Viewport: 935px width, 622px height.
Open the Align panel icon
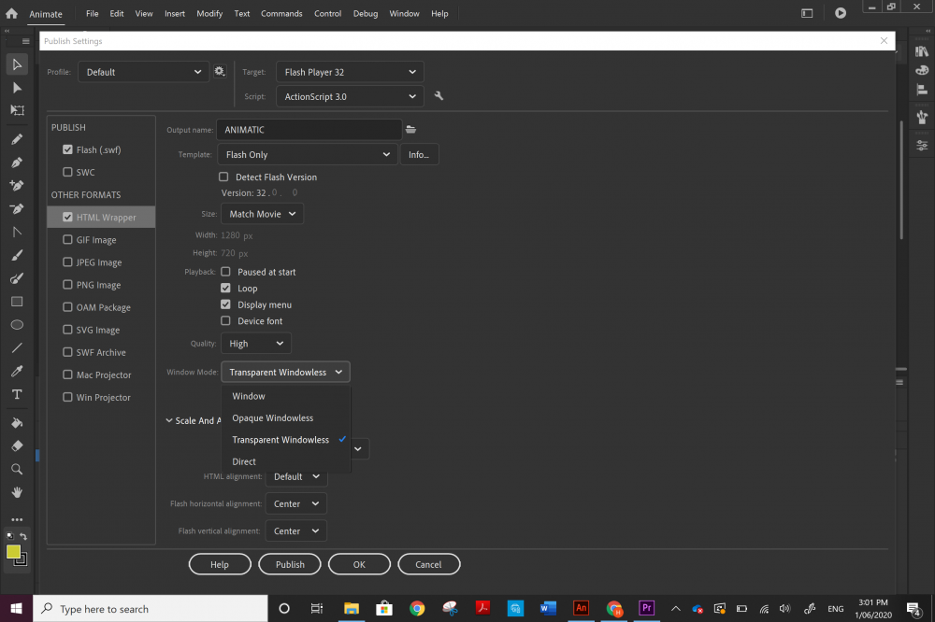[x=922, y=90]
